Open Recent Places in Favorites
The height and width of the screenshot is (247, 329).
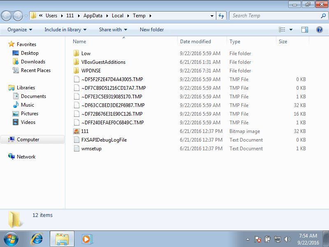36,70
